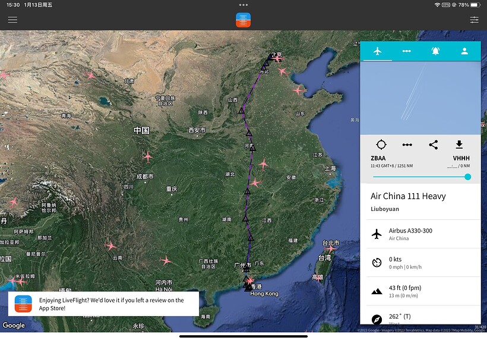The width and height of the screenshot is (487, 340).
Task: Select departure airport ZBAA
Action: coord(378,158)
